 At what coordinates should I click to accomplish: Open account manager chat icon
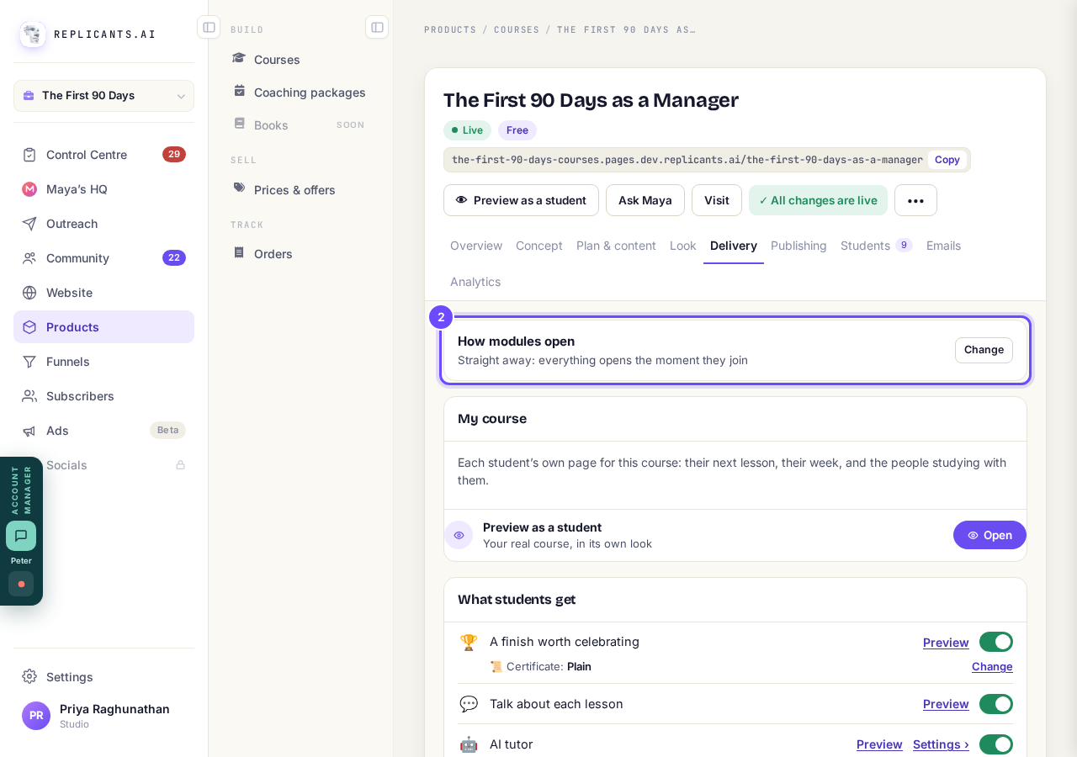coord(21,536)
